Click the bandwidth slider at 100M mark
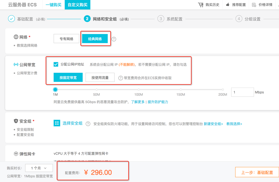The width and height of the screenshot is (279, 182). coord(139,90)
